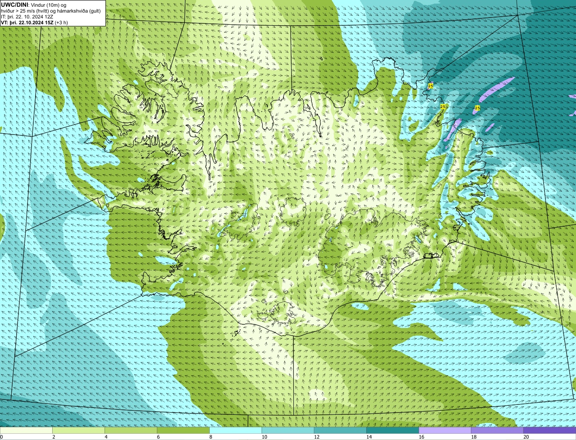The height and width of the screenshot is (440, 576).
Task: Click the "VT: þri. 22.10.2024 15Z (+3 h)" valid time line
Action: tap(35, 22)
